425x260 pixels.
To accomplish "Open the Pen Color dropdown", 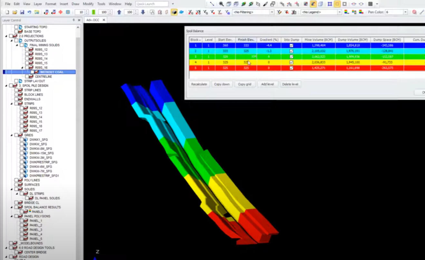I will [x=405, y=12].
